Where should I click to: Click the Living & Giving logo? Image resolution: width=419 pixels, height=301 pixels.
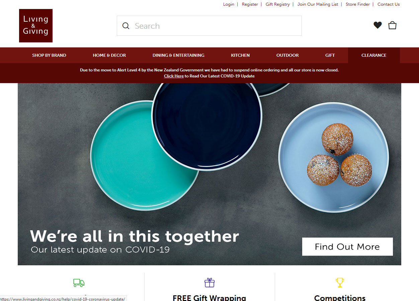36,26
